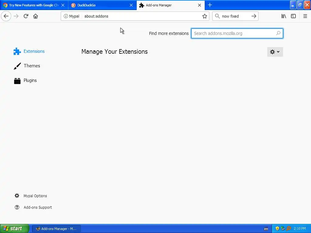311x233 pixels.
Task: Minimize the browser window
Action: 293,5
